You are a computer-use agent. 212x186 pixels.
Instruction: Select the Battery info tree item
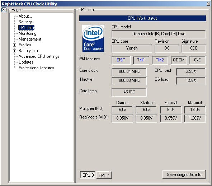pyautogui.click(x=28, y=51)
